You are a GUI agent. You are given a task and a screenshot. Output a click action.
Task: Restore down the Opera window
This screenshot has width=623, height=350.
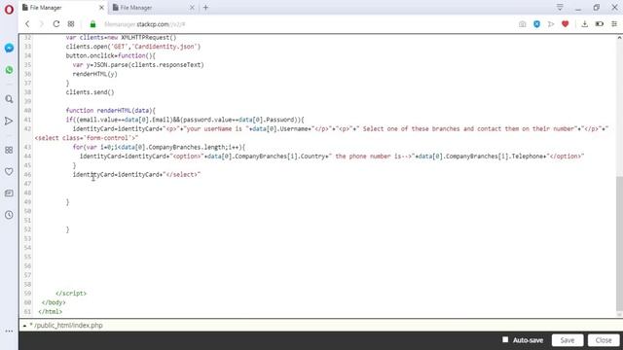tap(596, 8)
